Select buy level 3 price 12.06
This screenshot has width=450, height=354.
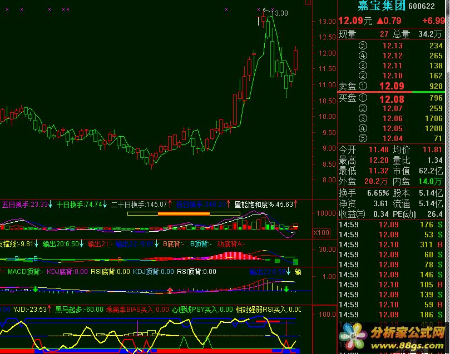[x=392, y=119]
